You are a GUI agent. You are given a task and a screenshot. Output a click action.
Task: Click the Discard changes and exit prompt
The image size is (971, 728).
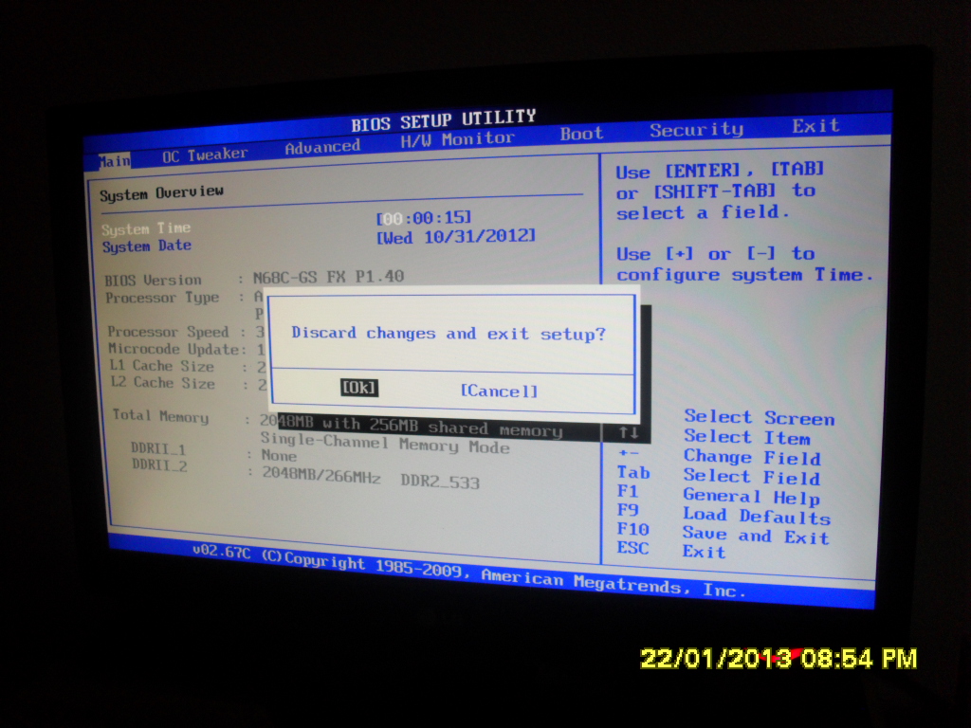[449, 334]
